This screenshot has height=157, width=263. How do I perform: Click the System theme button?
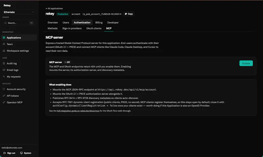pos(26,153)
